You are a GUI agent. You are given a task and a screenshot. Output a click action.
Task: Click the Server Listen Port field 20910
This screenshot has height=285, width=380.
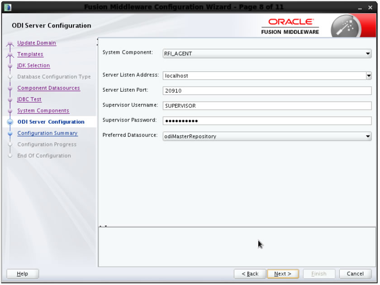(267, 91)
